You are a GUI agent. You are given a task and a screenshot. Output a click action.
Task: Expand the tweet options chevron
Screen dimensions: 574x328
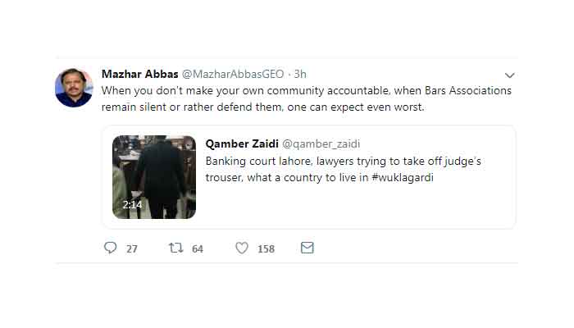(509, 75)
